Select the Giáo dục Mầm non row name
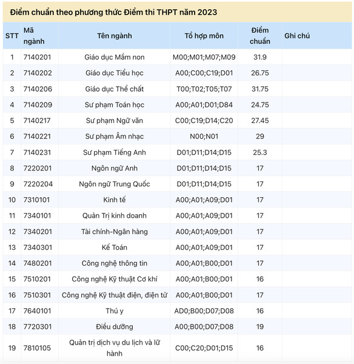This screenshot has width=354, height=364. [x=115, y=57]
